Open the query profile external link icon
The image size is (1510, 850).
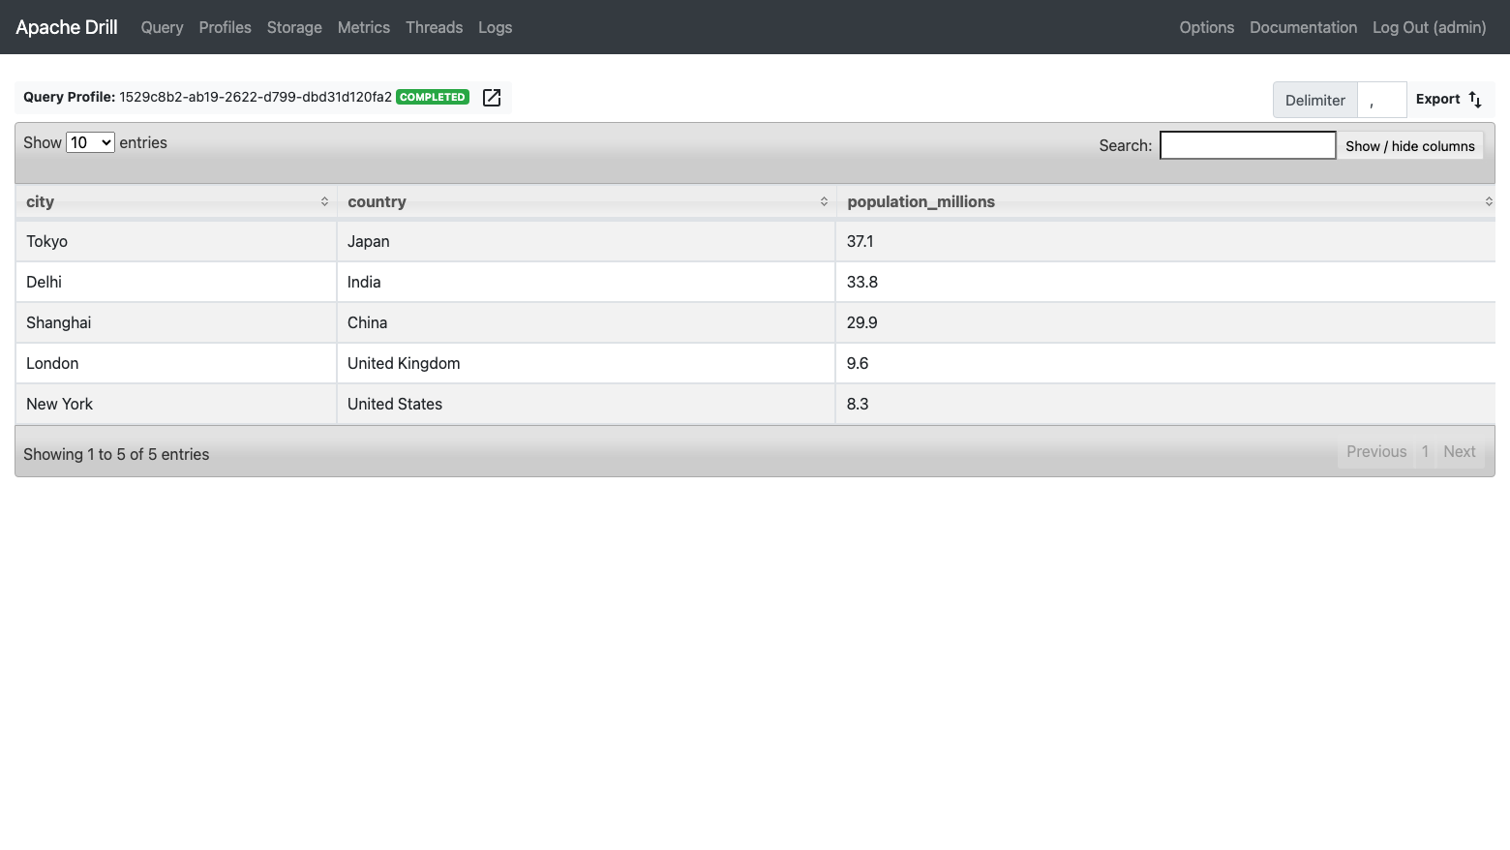pyautogui.click(x=492, y=98)
